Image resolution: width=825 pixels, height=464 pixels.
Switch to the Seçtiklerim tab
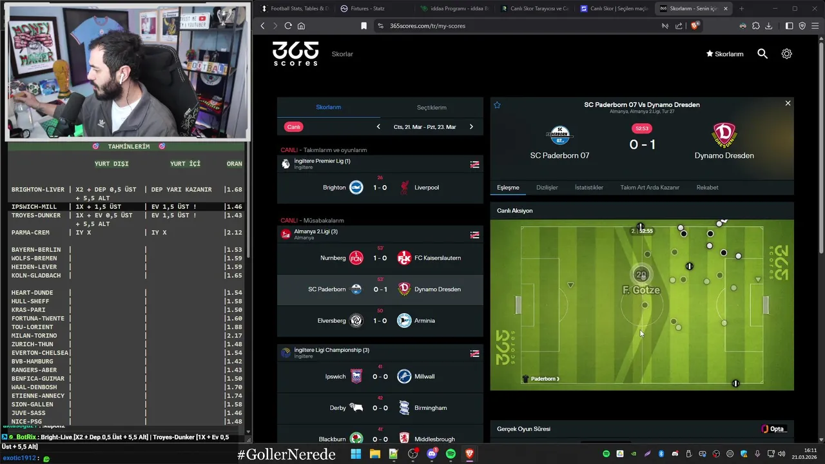[432, 108]
